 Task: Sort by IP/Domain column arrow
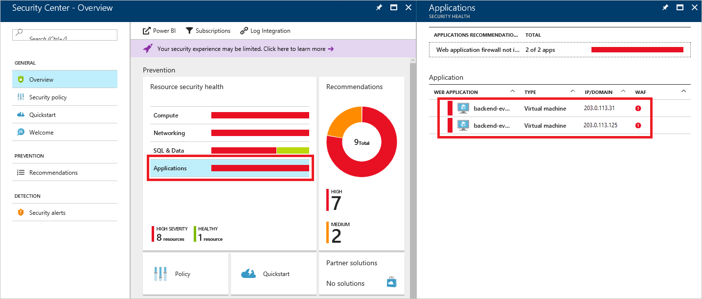pos(623,92)
